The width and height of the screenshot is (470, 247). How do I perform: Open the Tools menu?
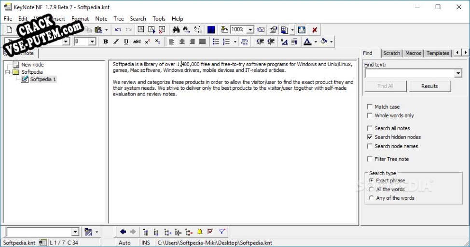coord(159,19)
